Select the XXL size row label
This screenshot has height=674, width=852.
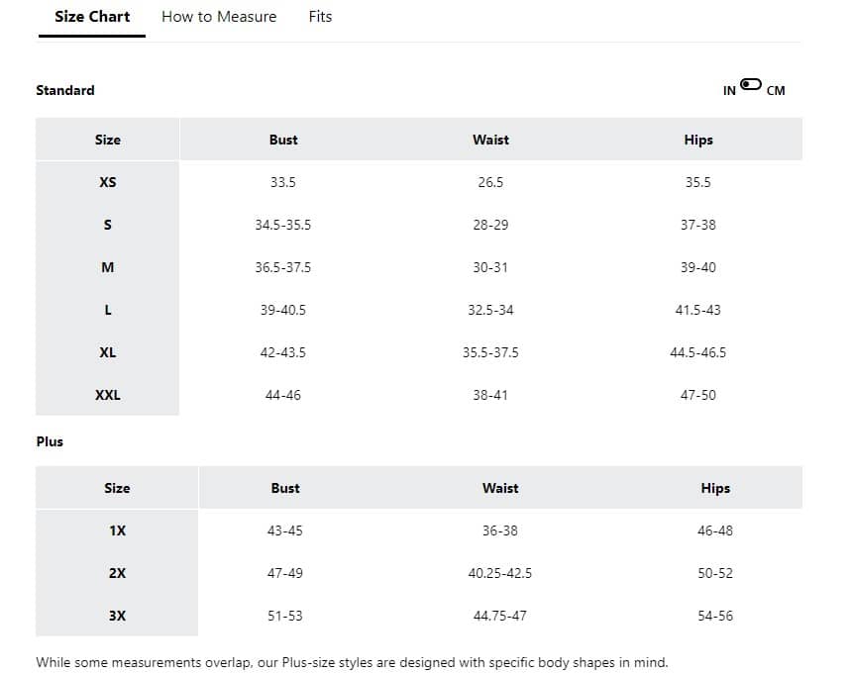[x=108, y=396]
